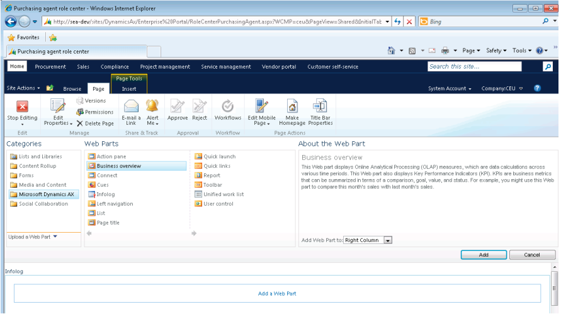Click the Cancel button

click(x=532, y=255)
